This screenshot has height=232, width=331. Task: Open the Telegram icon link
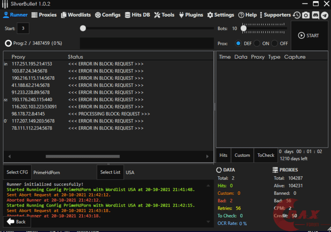coord(325,15)
